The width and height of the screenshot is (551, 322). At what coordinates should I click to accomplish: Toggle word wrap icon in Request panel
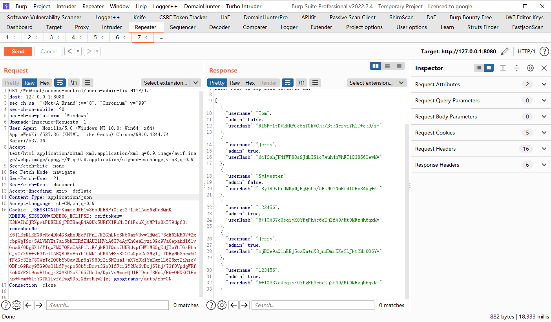click(60, 83)
